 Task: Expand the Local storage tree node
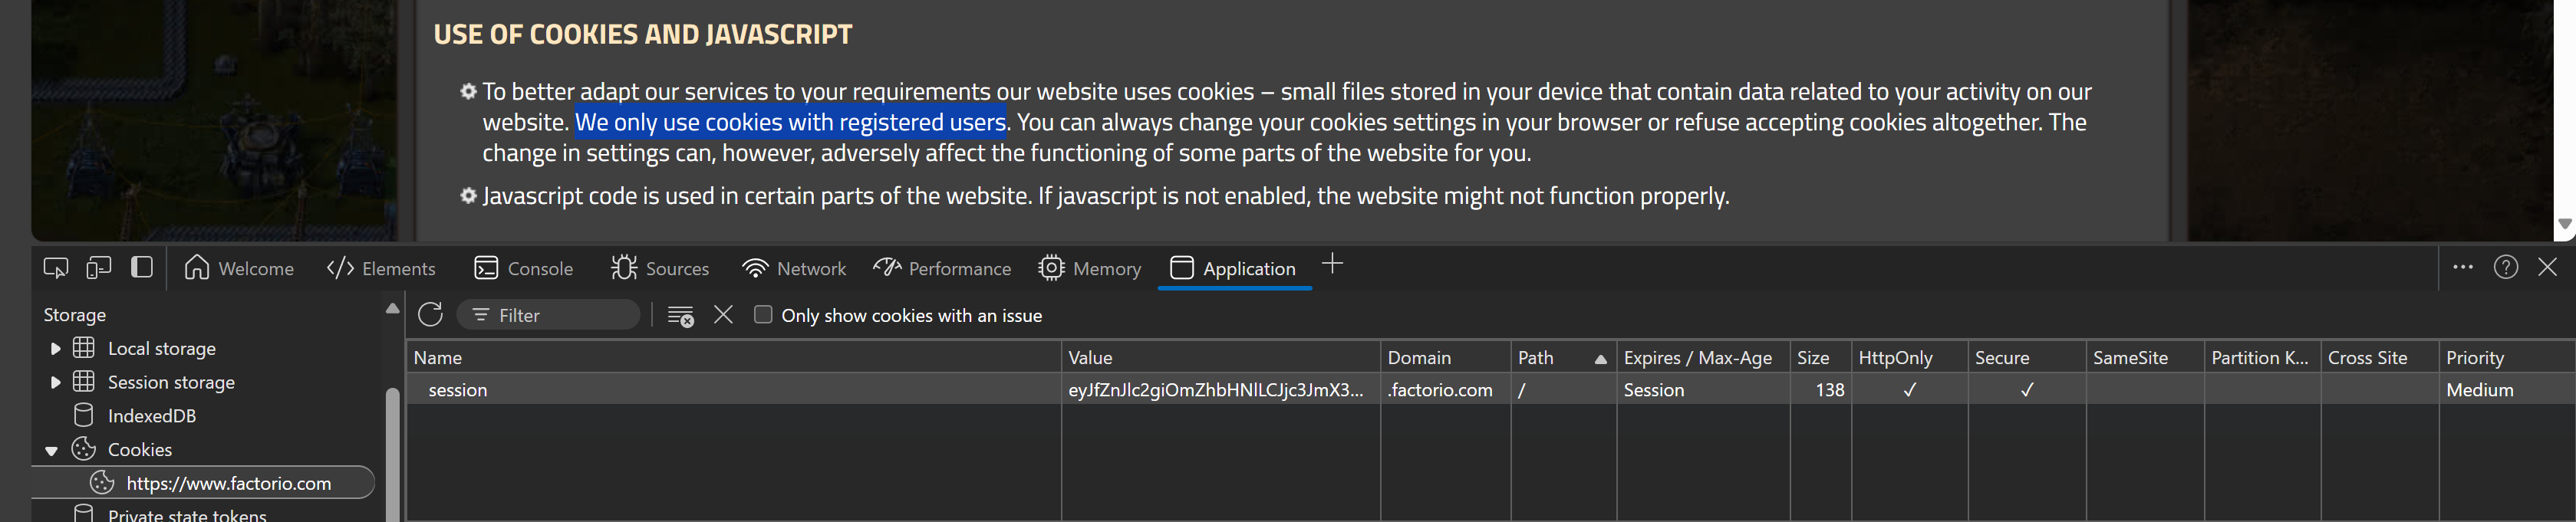55,349
